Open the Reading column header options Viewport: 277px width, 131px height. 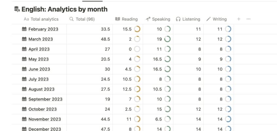tap(128, 19)
